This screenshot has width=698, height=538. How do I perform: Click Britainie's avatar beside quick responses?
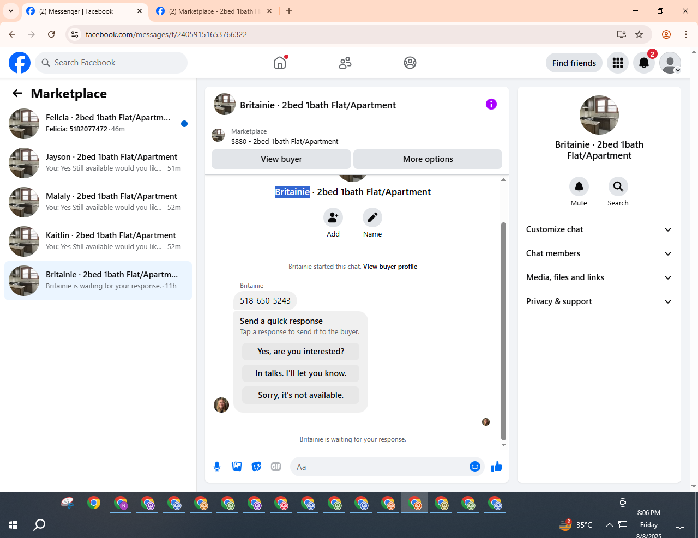point(221,405)
